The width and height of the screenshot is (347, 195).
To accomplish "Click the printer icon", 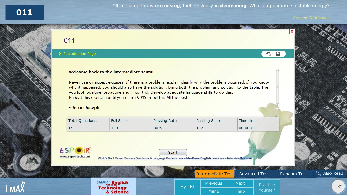I will [x=278, y=54].
